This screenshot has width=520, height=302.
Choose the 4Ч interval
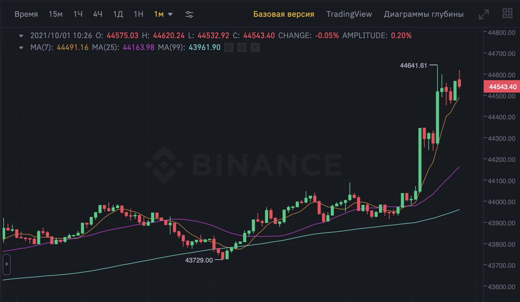98,14
